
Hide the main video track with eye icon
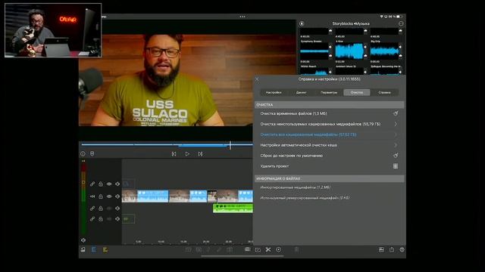[x=109, y=196]
